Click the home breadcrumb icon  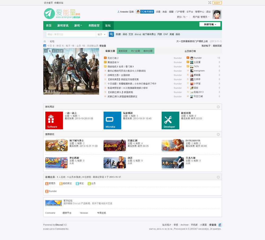coord(45,41)
